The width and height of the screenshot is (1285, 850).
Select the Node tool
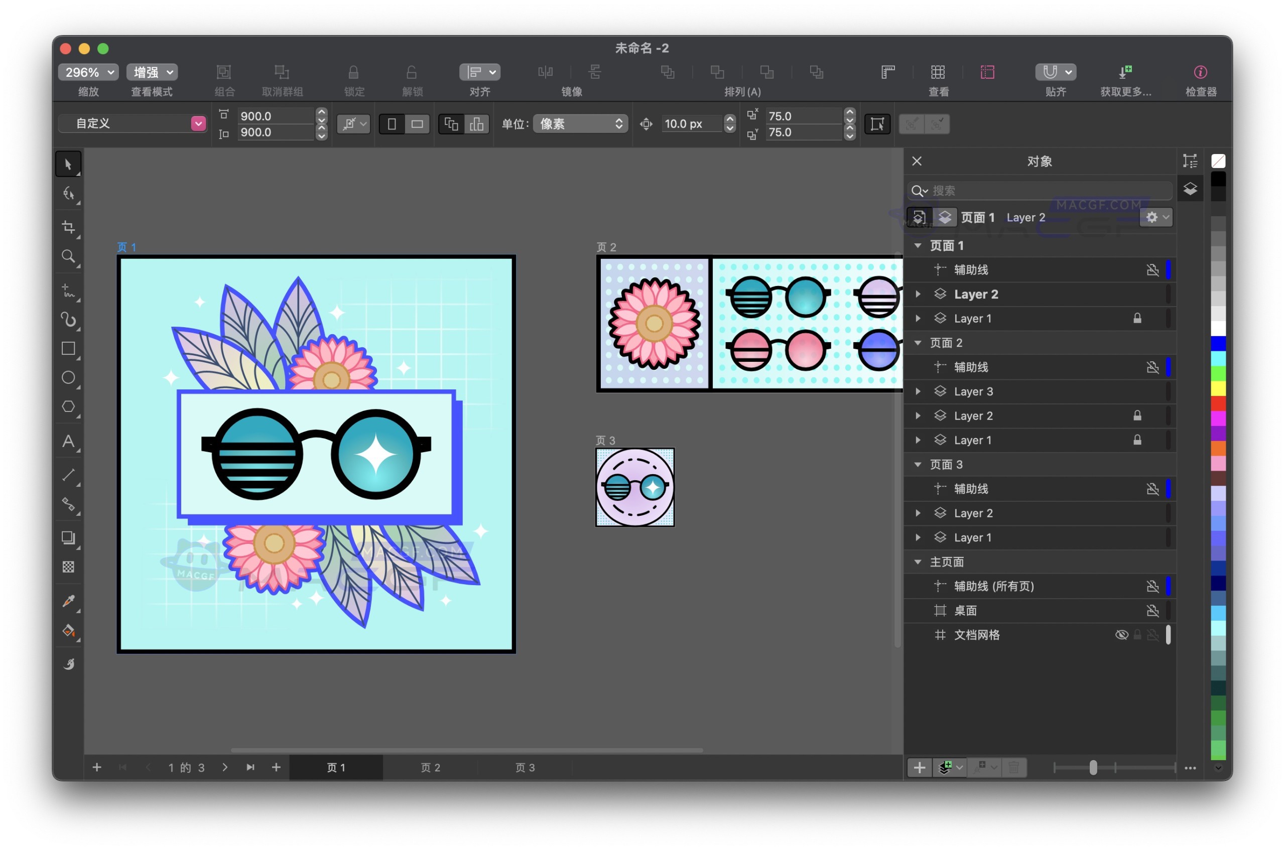68,194
